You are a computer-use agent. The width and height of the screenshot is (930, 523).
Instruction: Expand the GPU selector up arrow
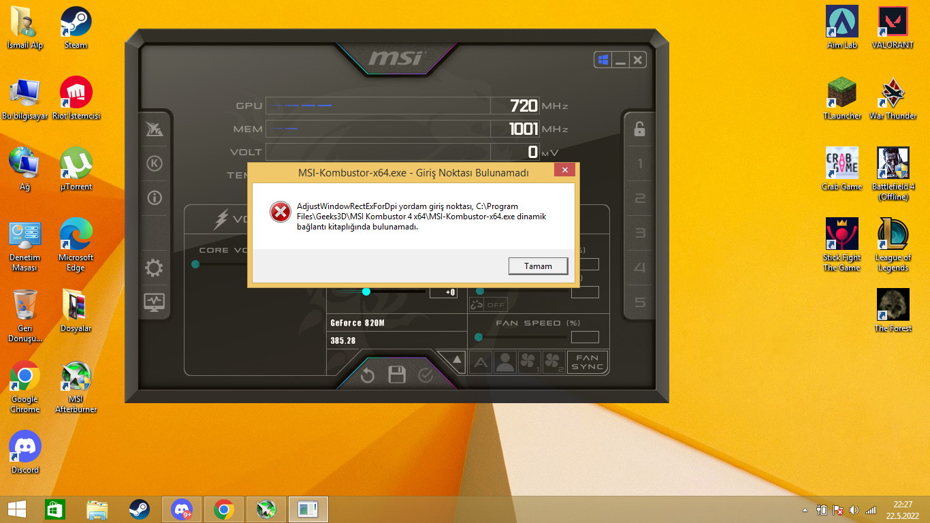pyautogui.click(x=457, y=360)
